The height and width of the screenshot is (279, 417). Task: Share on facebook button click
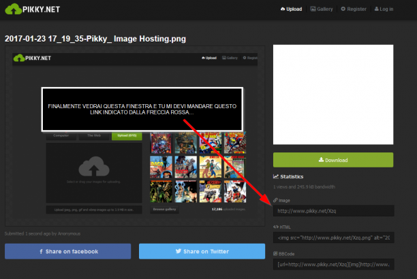point(68,251)
